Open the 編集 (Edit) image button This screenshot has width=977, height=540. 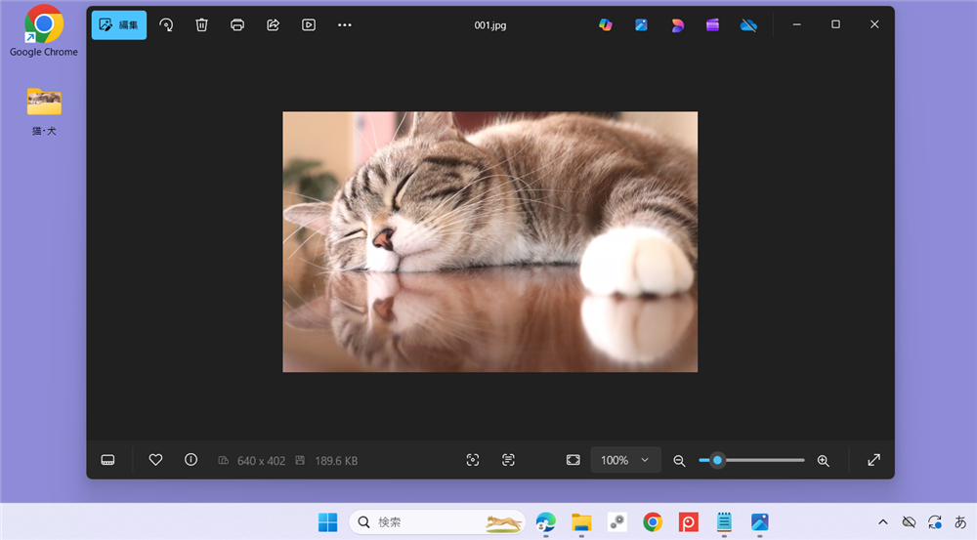coord(119,25)
